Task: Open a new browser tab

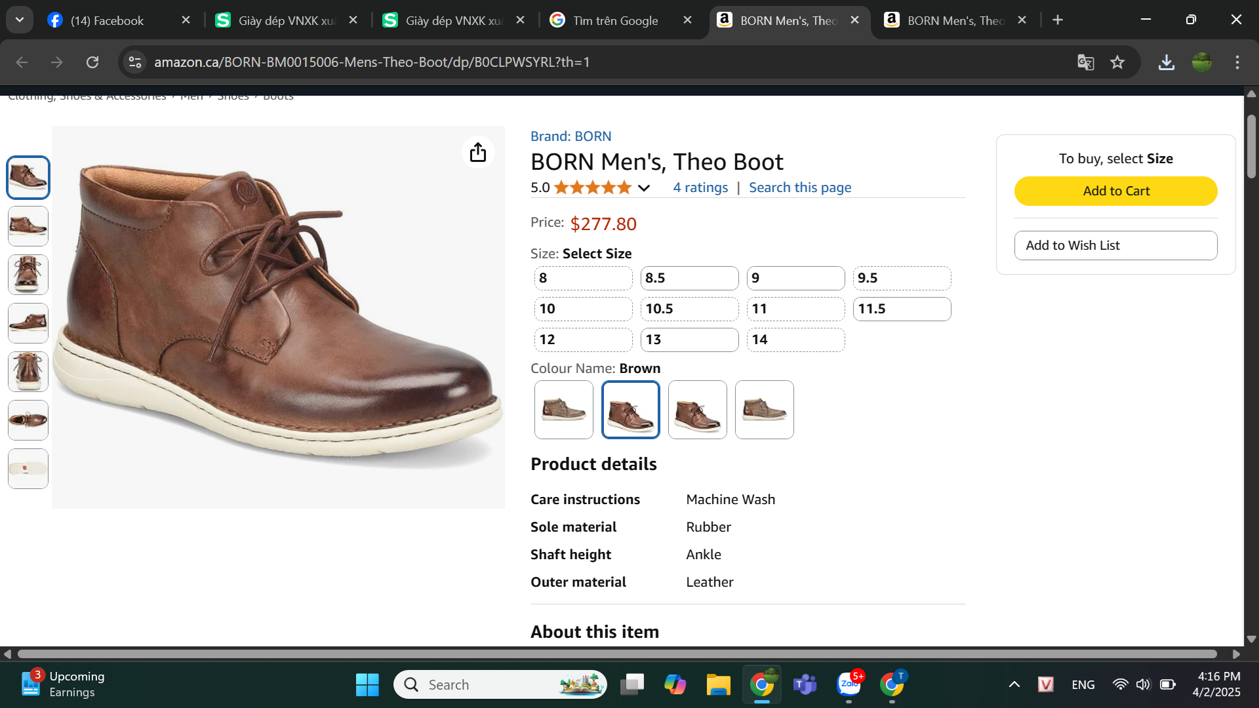Action: coord(1058,20)
